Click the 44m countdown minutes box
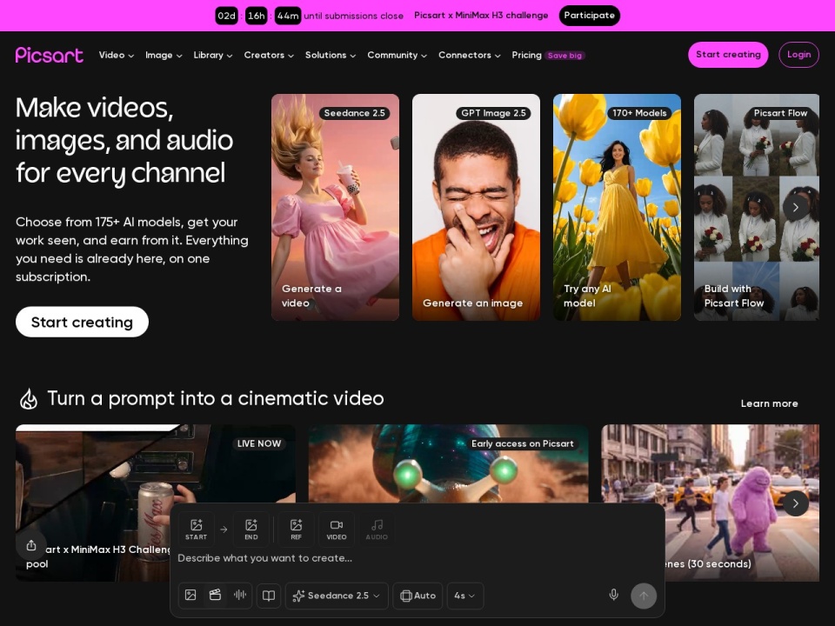The width and height of the screenshot is (835, 626). tap(288, 16)
